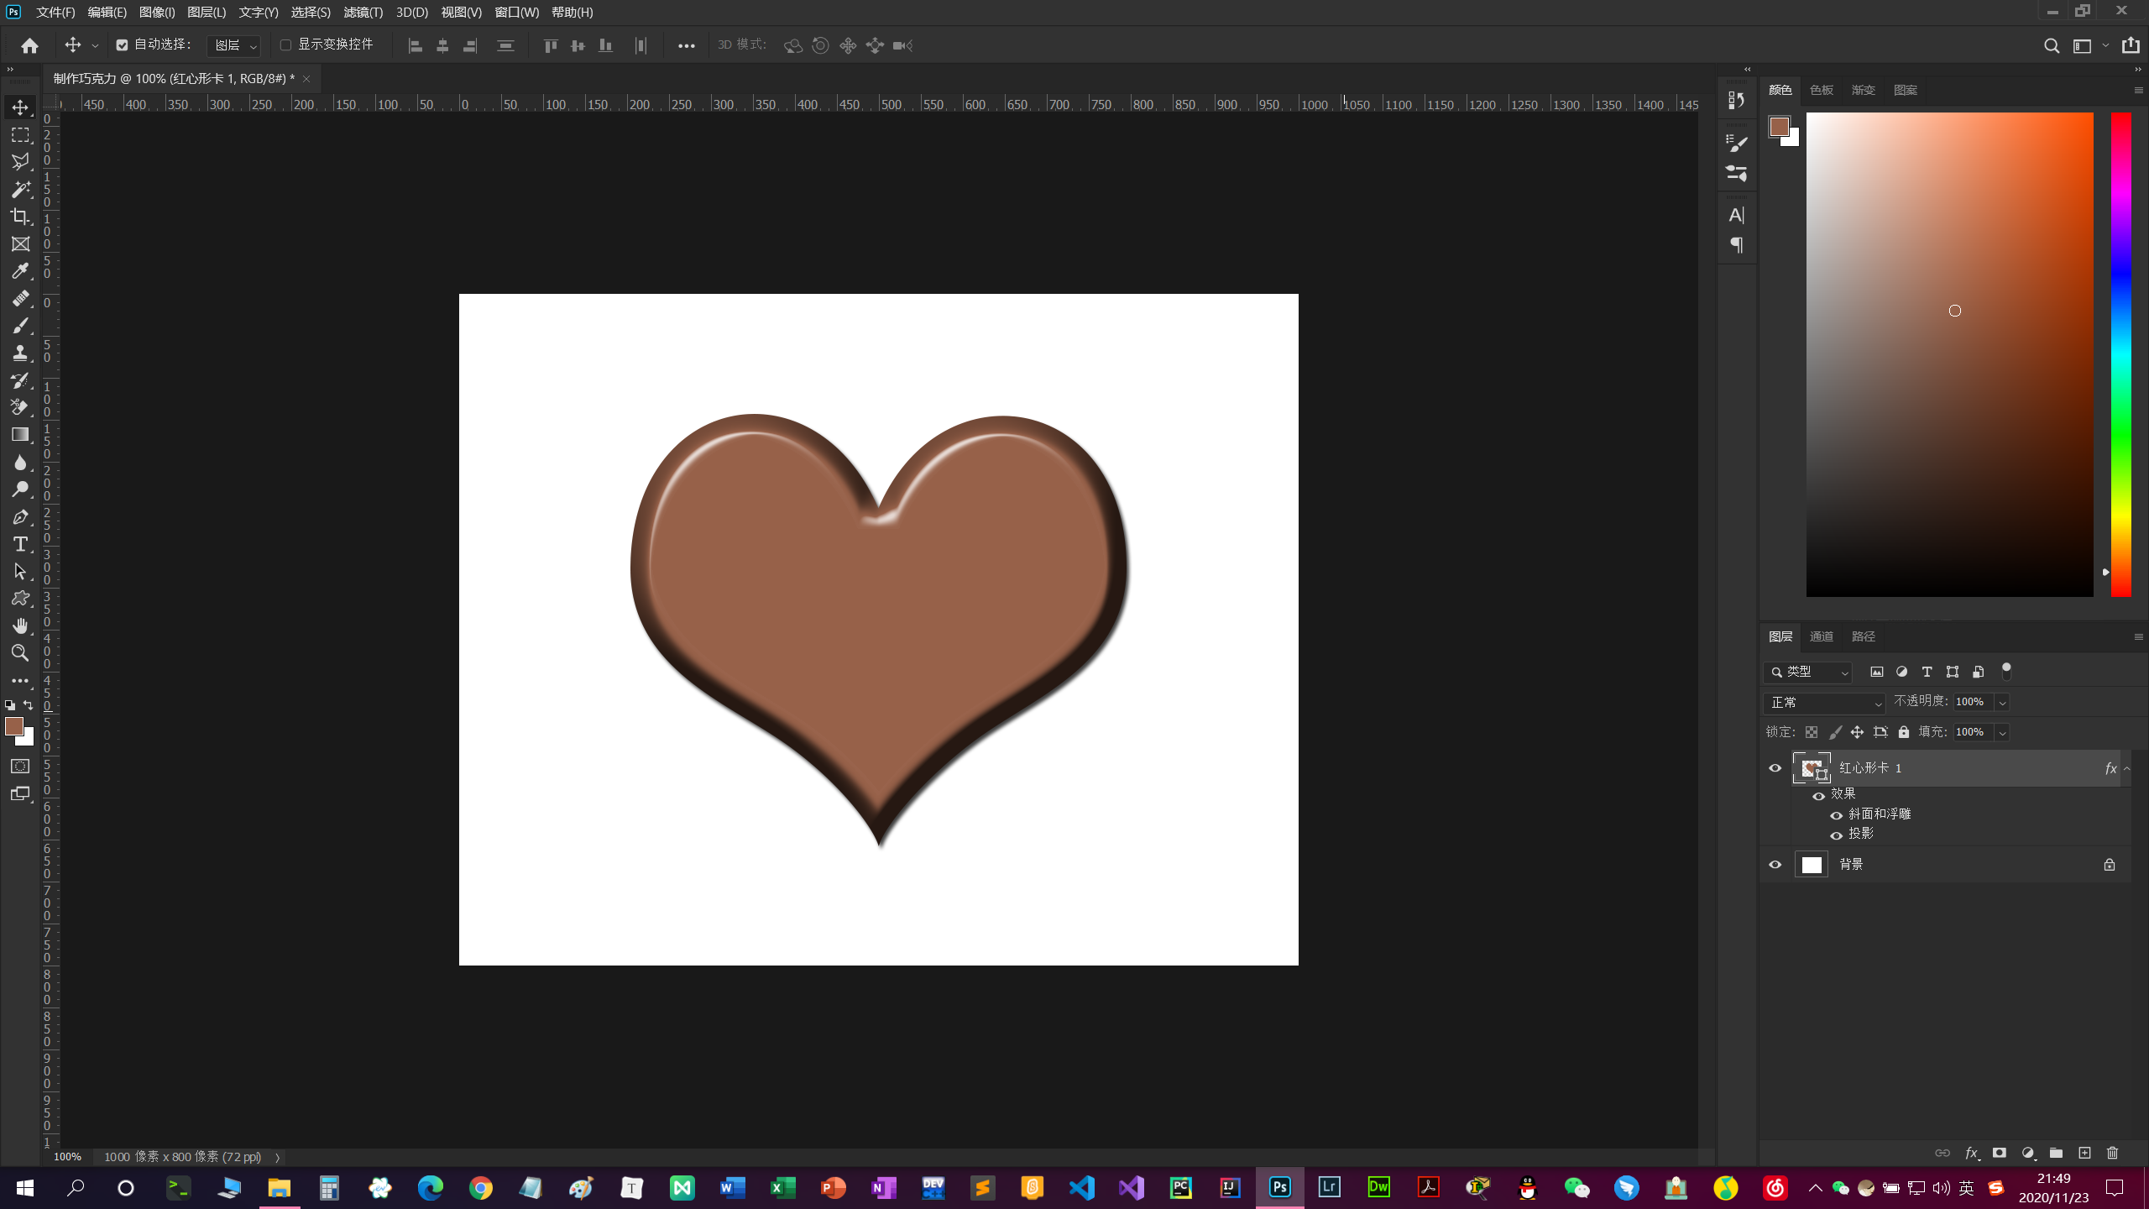Viewport: 2149px width, 1209px height.
Task: Select the Custom Shape tool
Action: (20, 599)
